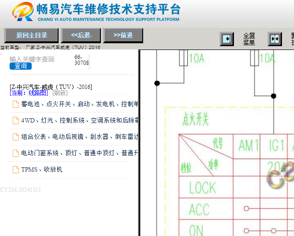The height and width of the screenshot is (236, 294).
Task: Click the 点火开关 label in the diagram
Action: (x=196, y=119)
